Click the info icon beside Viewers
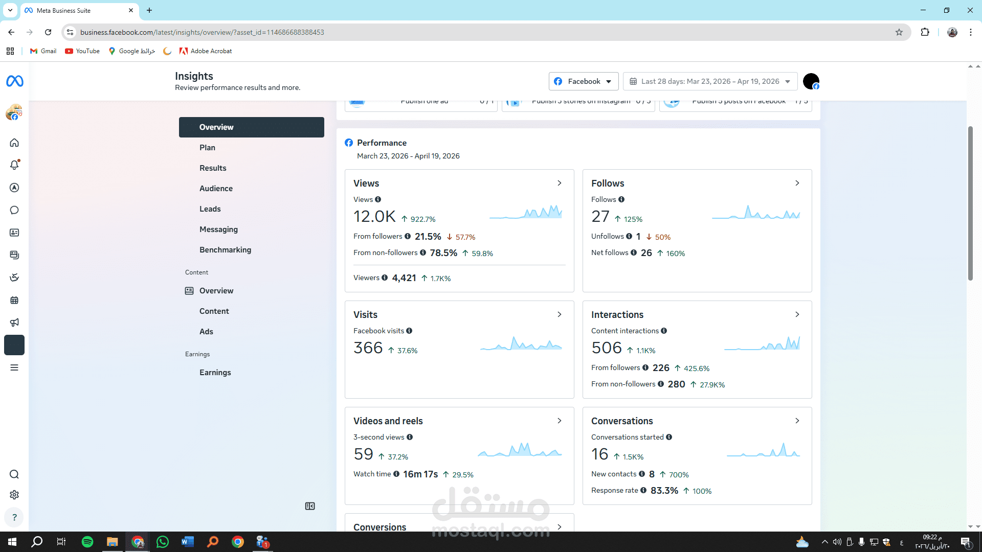 pyautogui.click(x=385, y=278)
